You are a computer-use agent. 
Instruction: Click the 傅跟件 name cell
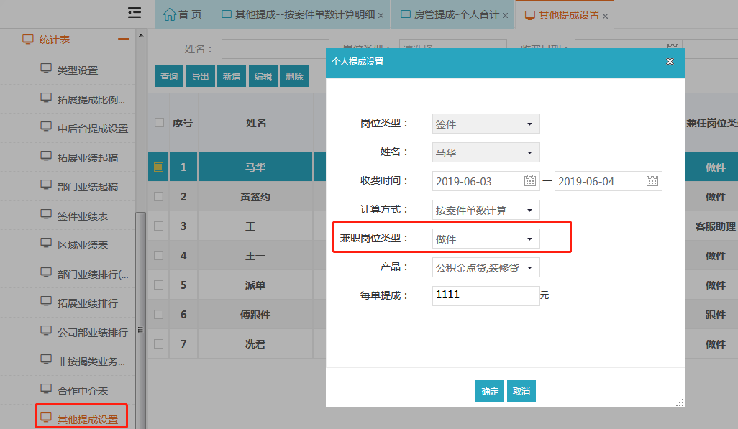(255, 315)
